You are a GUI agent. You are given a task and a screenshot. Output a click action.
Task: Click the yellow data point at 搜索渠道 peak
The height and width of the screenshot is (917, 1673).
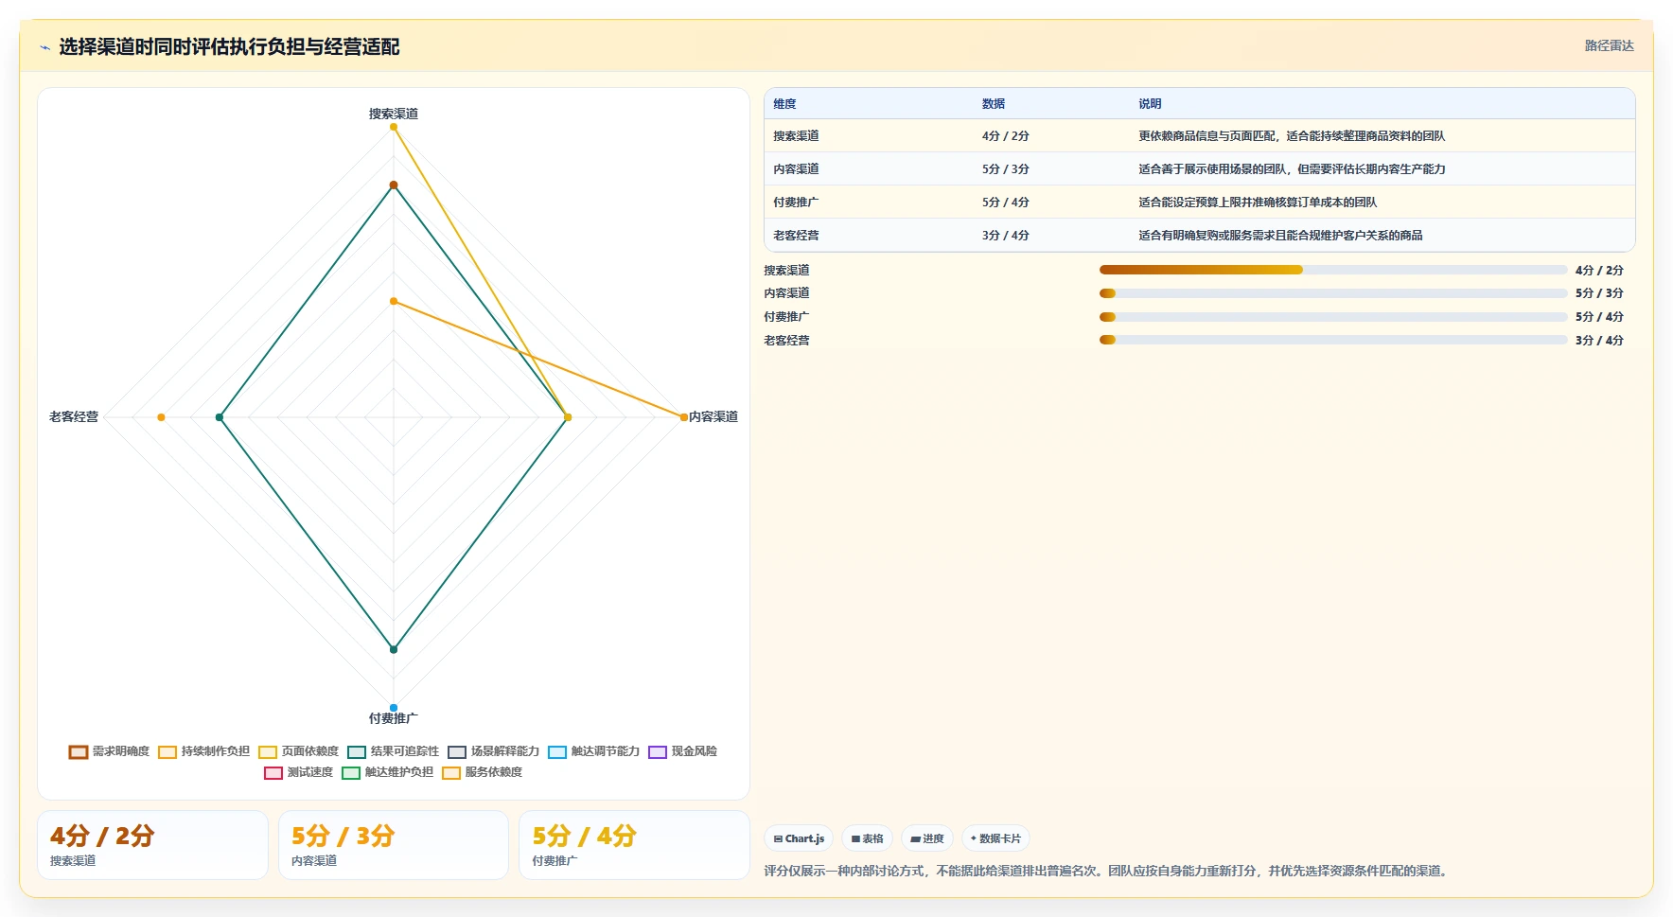pos(394,127)
